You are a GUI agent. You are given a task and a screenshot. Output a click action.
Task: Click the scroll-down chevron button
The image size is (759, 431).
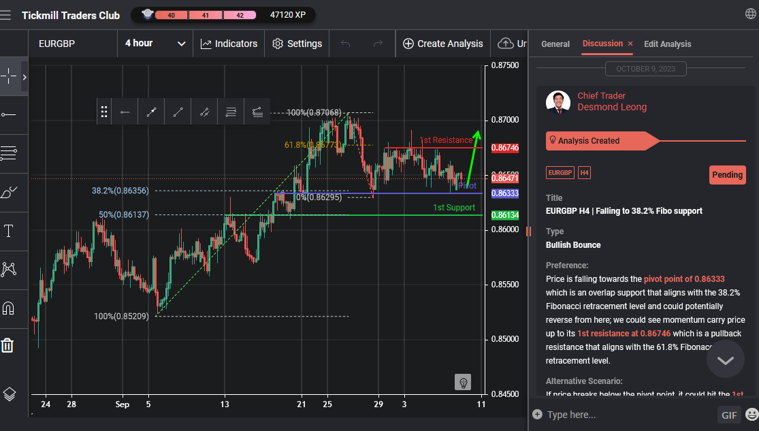click(x=725, y=360)
